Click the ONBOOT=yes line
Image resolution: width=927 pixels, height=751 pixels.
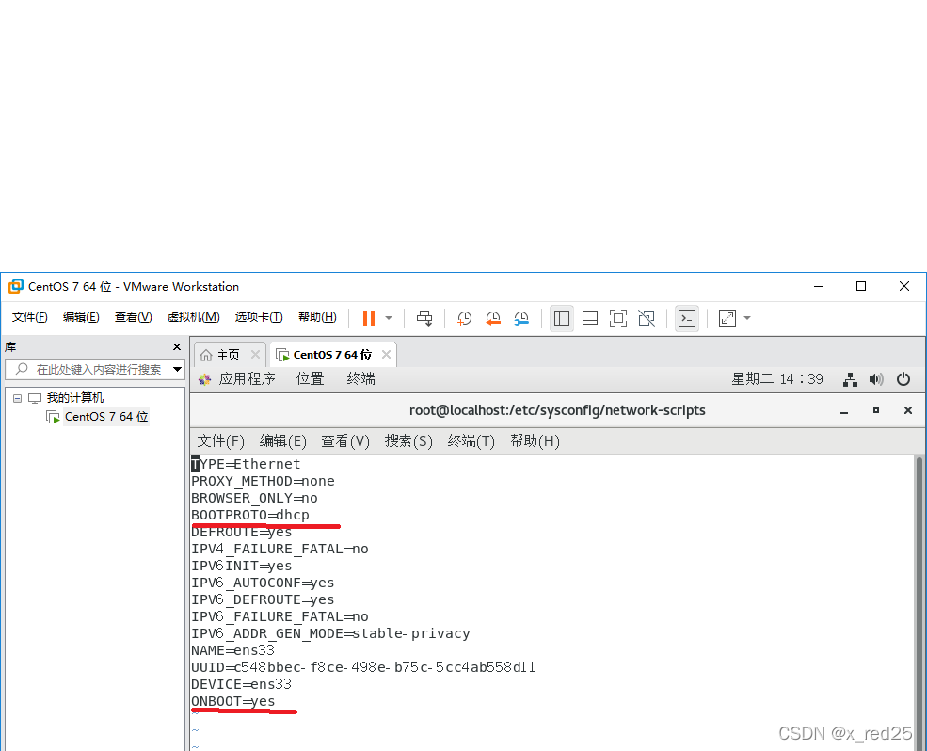[233, 701]
